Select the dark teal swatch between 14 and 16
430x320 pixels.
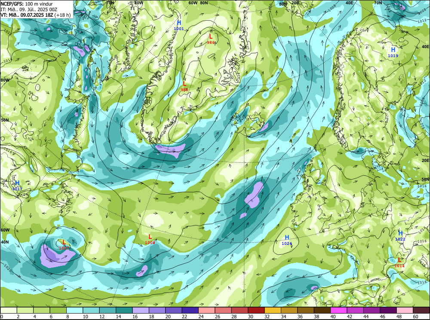[x=124, y=310]
